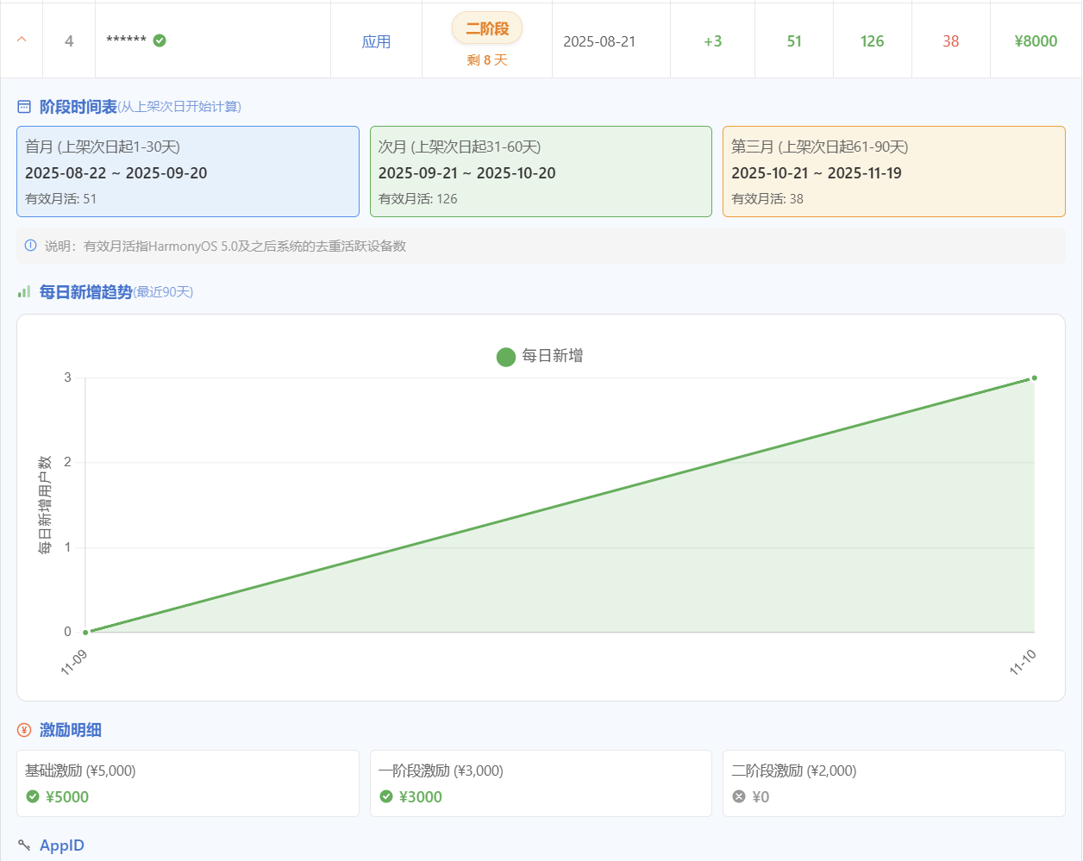Click the 11-10 data point on chart
Viewport: 1083px width, 861px height.
[x=1034, y=377]
